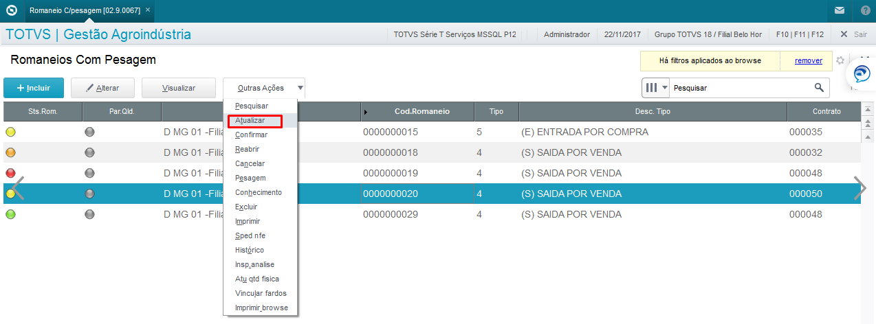This screenshot has width=876, height=324.
Task: Open the chat assistant bubble icon
Action: click(x=862, y=73)
